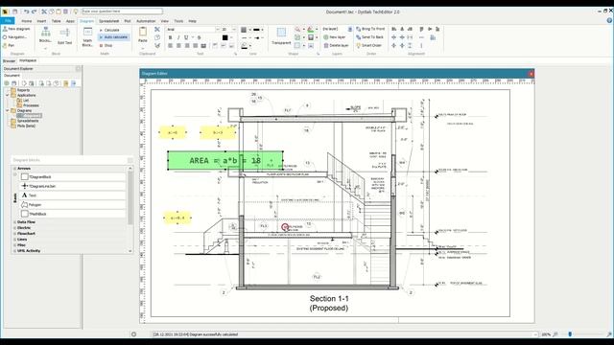Switch to the Home ribbon tab
Image resolution: width=614 pixels, height=345 pixels.
27,21
